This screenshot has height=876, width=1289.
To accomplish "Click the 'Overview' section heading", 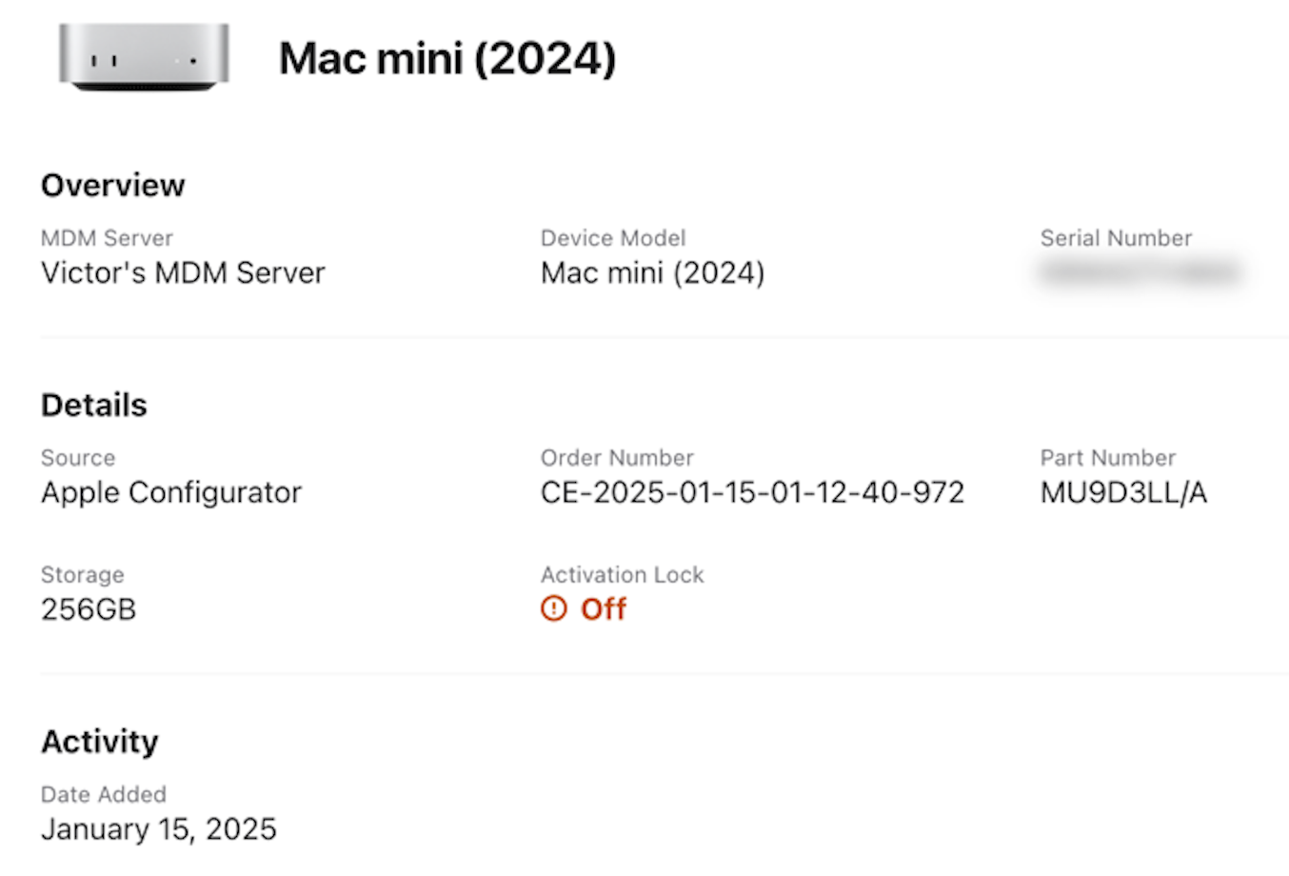I will coord(112,185).
